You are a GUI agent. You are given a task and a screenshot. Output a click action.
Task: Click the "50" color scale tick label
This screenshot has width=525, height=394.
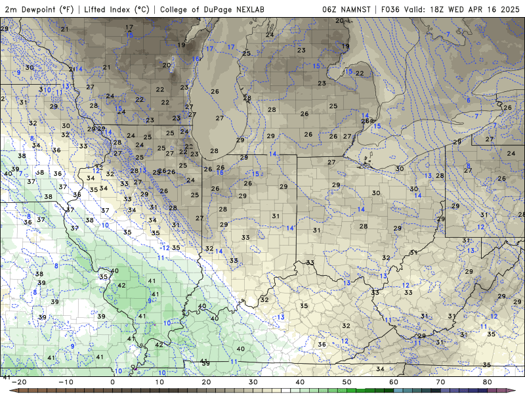[x=347, y=382]
